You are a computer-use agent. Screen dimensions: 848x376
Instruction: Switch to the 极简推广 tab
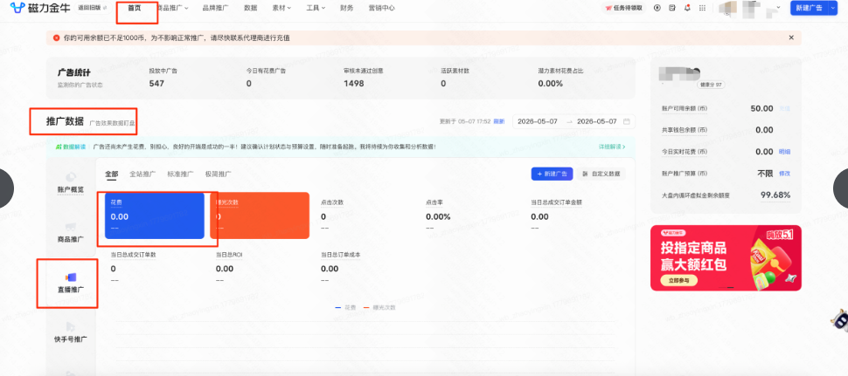[x=219, y=174]
